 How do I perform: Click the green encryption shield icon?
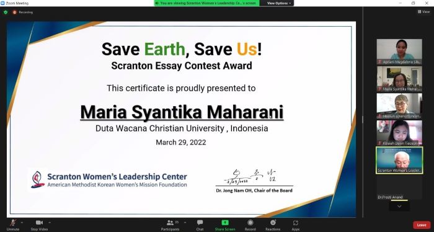point(6,12)
